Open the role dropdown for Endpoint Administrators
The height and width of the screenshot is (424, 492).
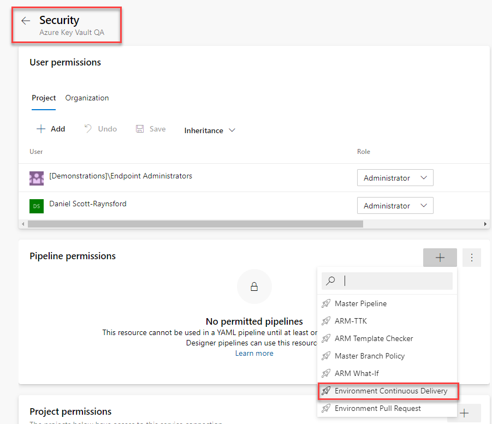(x=395, y=178)
